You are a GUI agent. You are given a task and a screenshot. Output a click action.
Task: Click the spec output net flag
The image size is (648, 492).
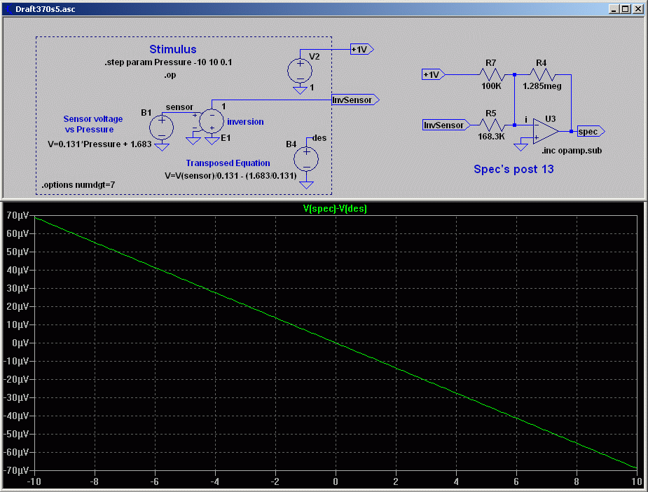coord(591,132)
